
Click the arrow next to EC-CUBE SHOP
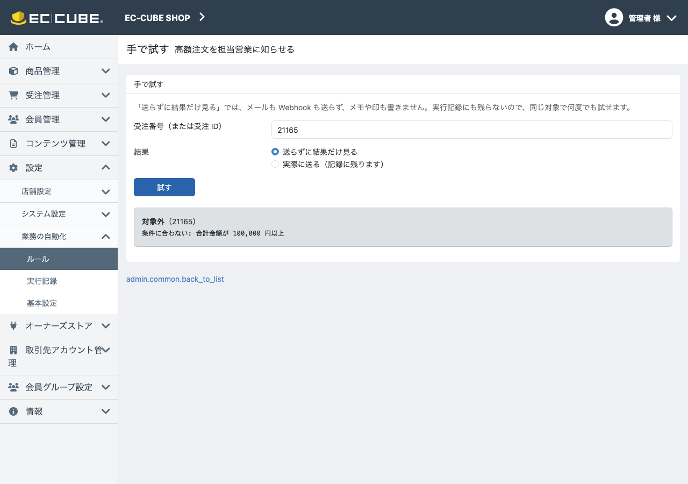pos(202,17)
